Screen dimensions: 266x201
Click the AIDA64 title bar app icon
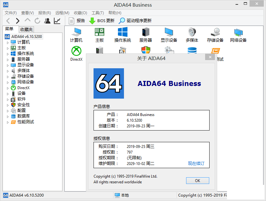6,5
